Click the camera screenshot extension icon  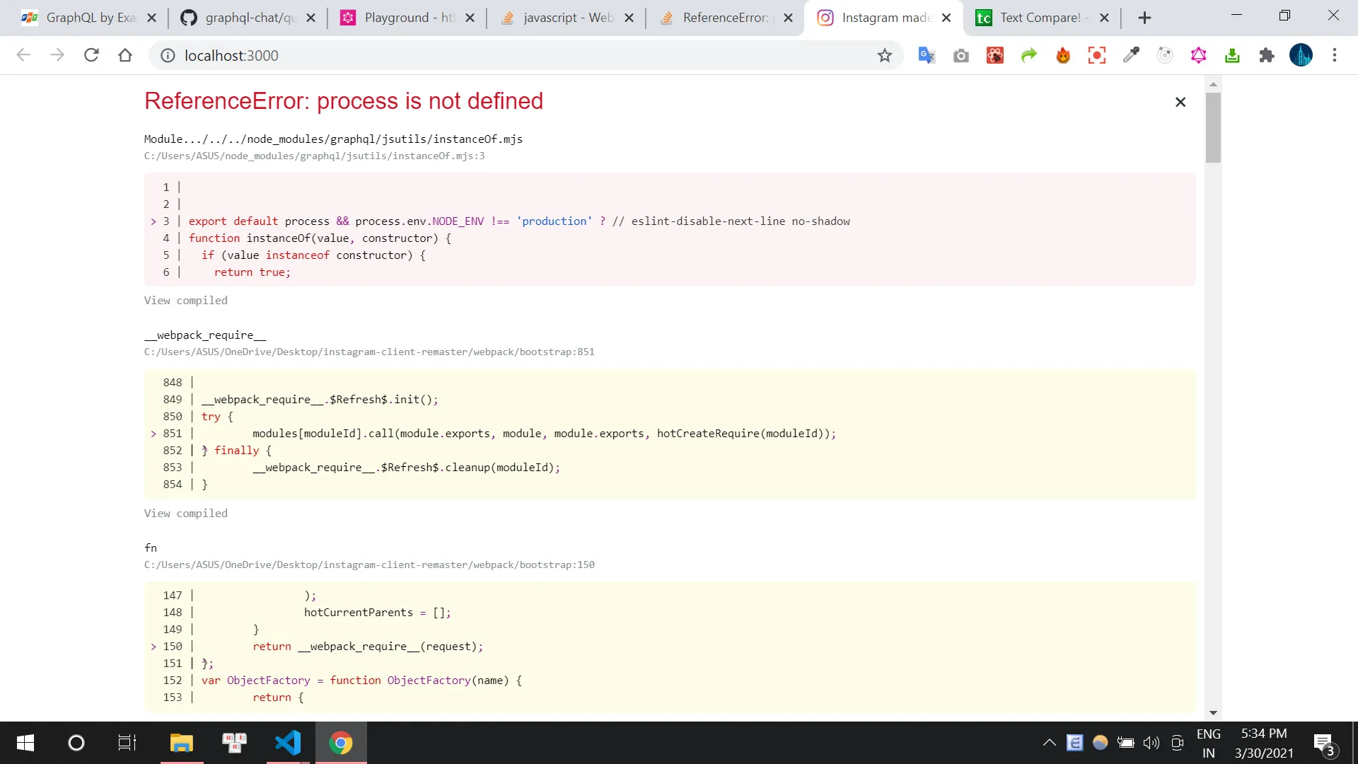pyautogui.click(x=961, y=55)
